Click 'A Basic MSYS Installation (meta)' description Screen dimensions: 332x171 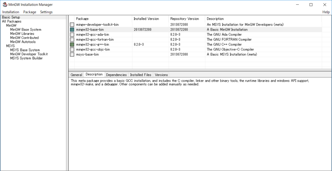[232, 55]
